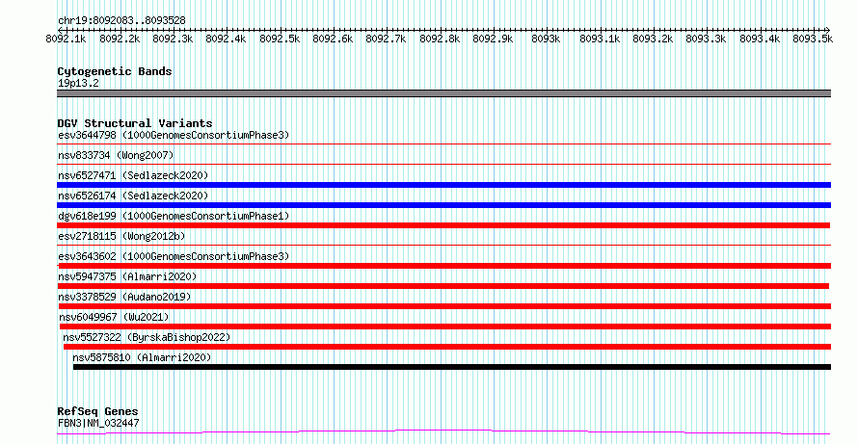Click ruler tick label 8092.4k
The width and height of the screenshot is (858, 444).
point(226,39)
